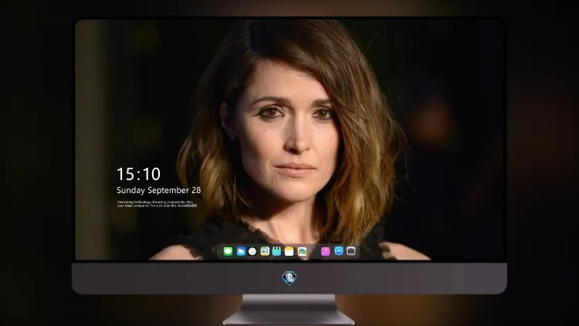Viewport: 579px width, 326px height.
Task: Open the Camera app in the dock
Action: click(351, 251)
